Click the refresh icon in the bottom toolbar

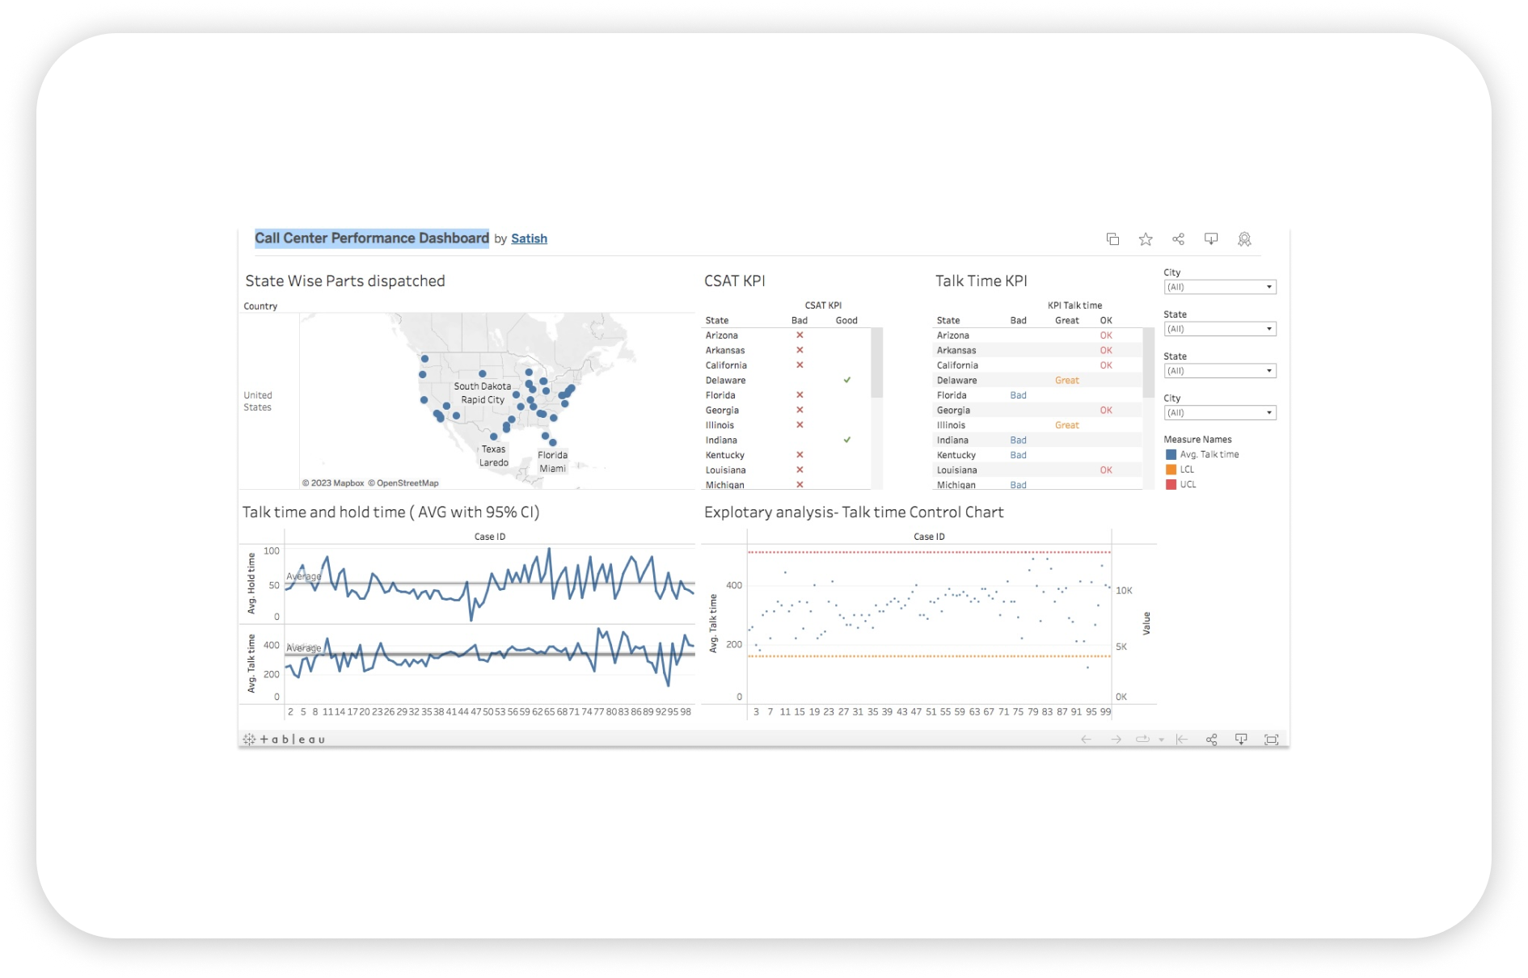point(1142,740)
